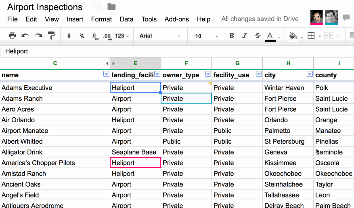Click the All changes saved in Drive link
The height and width of the screenshot is (208, 354).
click(x=260, y=19)
